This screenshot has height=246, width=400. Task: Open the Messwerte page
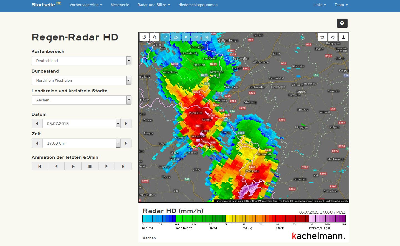tap(120, 5)
